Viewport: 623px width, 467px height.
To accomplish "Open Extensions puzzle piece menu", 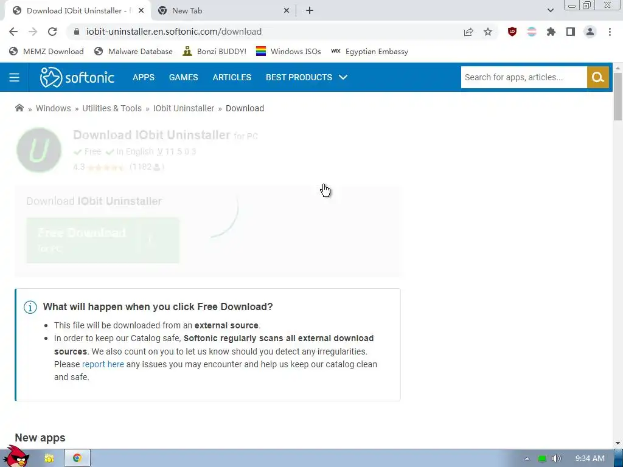I will pyautogui.click(x=551, y=32).
